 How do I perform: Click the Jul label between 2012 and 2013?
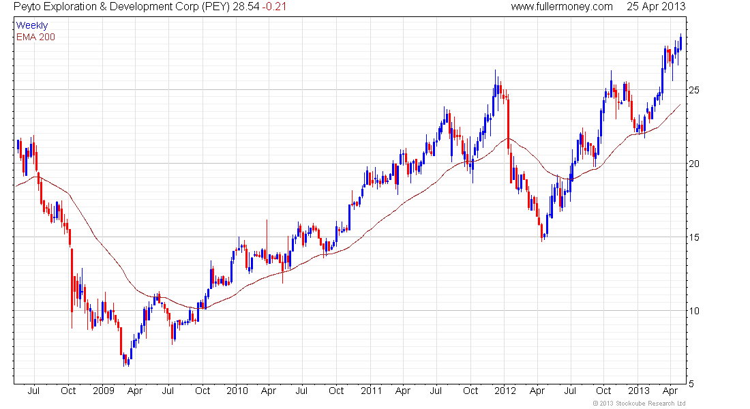tap(570, 391)
